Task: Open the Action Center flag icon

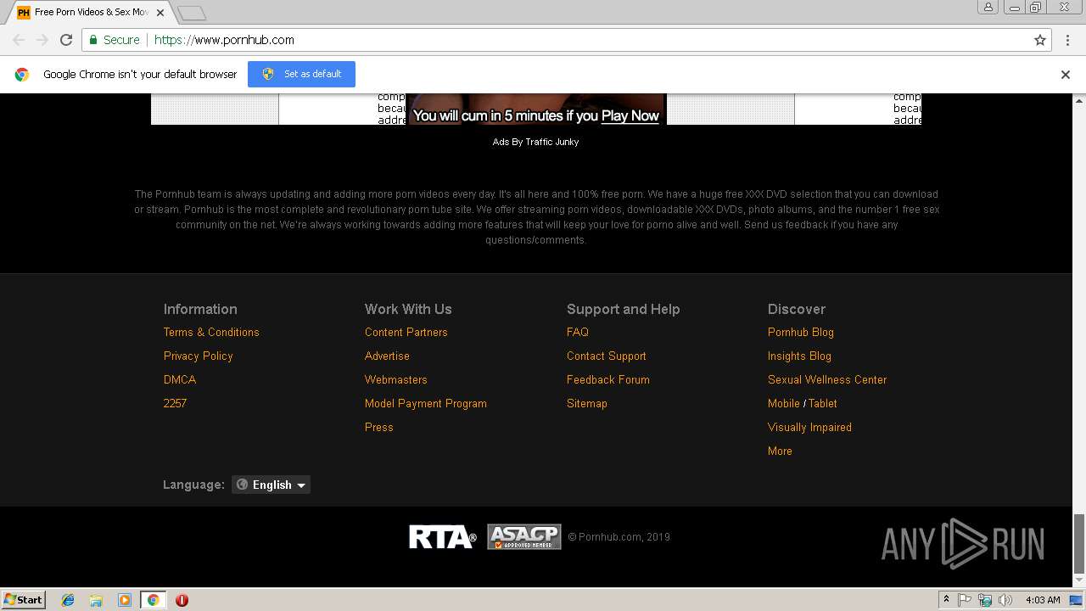Action: pyautogui.click(x=966, y=600)
